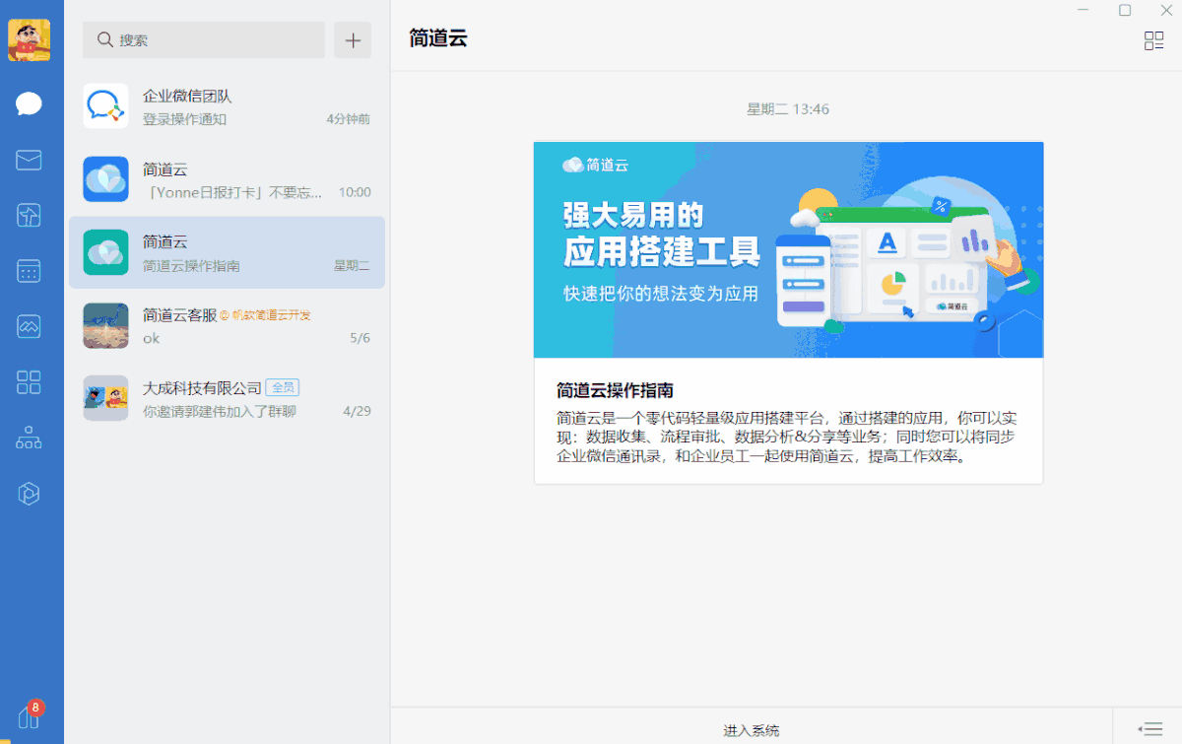Click 进入系统 at the bottom
This screenshot has width=1182, height=744.
click(x=752, y=730)
